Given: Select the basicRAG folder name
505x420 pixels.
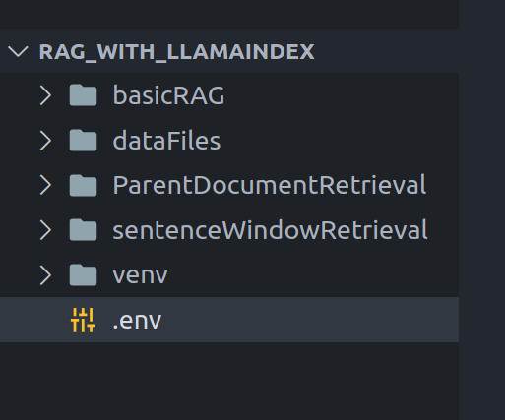Looking at the screenshot, I should pyautogui.click(x=168, y=95).
